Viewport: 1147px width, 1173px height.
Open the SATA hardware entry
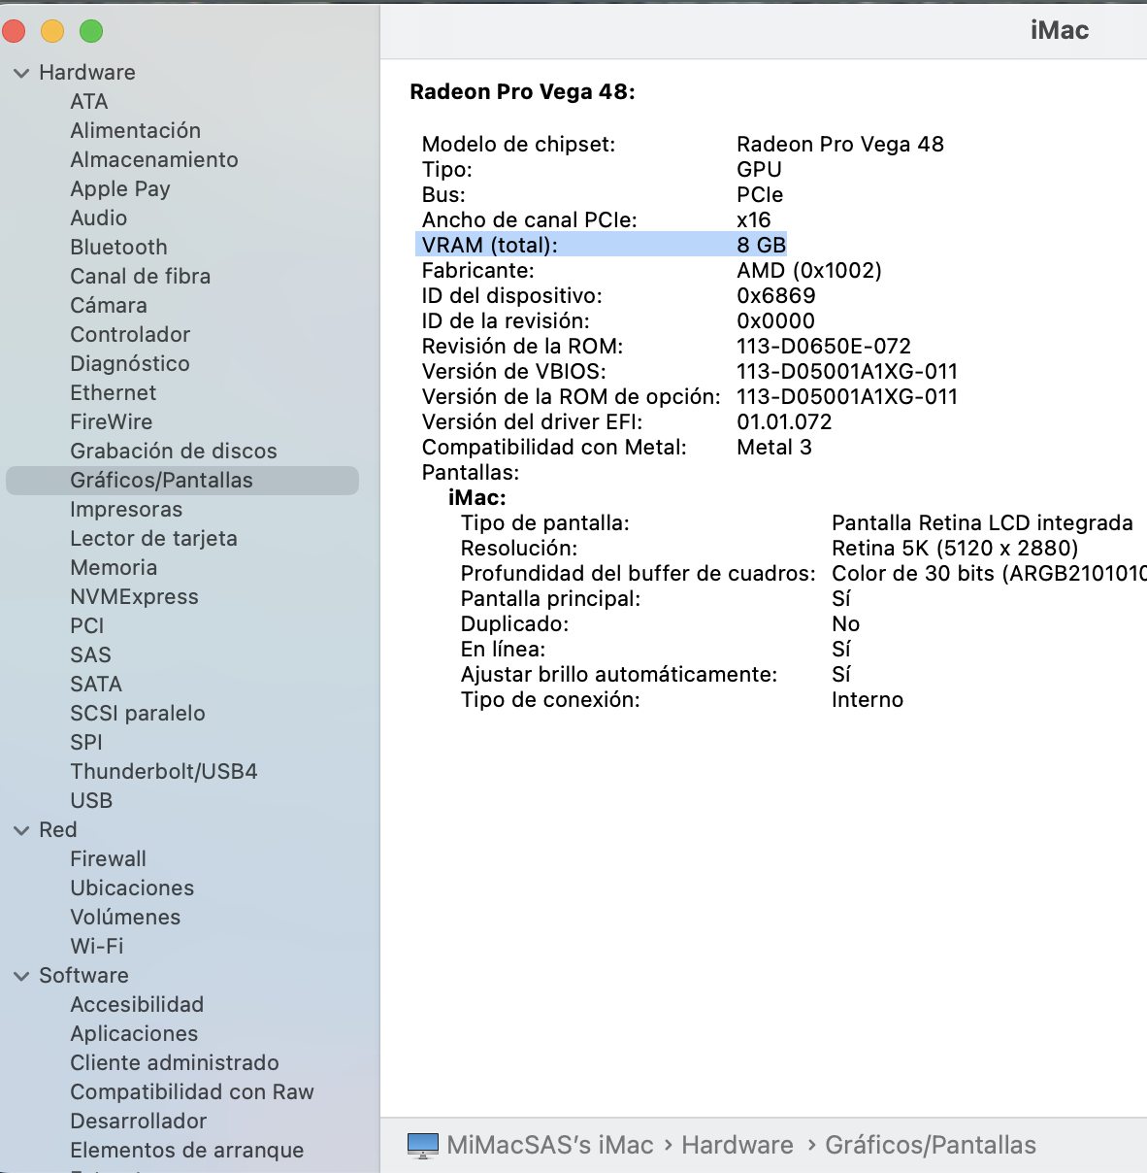point(96,684)
